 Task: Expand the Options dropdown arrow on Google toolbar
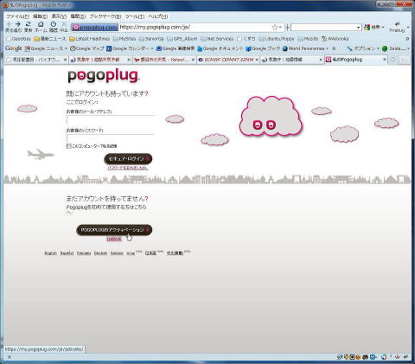coord(378,48)
